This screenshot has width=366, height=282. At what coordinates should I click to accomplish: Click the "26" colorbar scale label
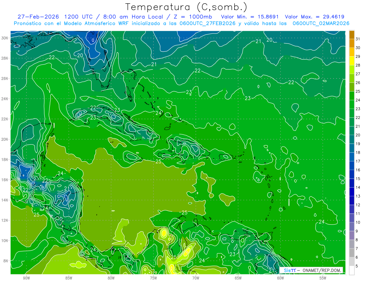point(358,83)
